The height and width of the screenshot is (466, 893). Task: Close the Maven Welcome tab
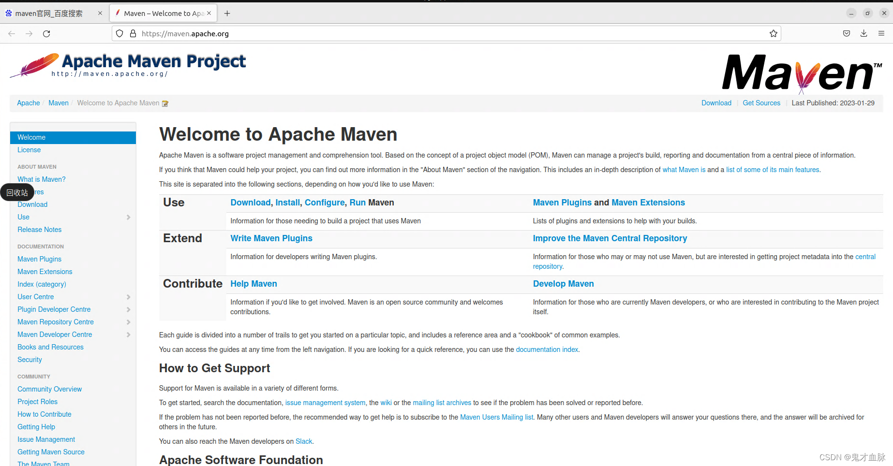pyautogui.click(x=209, y=13)
